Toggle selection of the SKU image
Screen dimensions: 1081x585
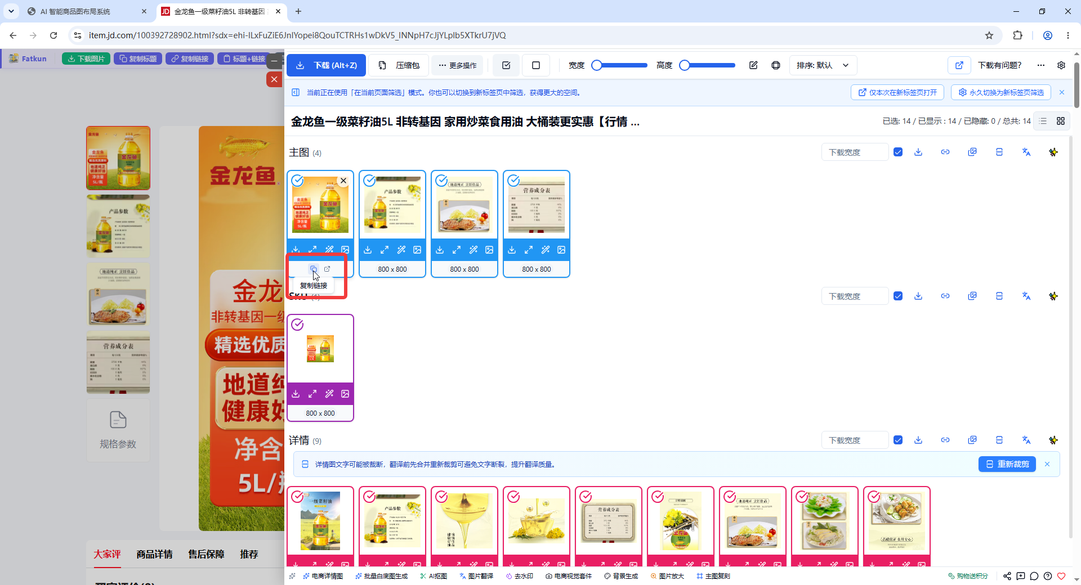click(x=297, y=325)
